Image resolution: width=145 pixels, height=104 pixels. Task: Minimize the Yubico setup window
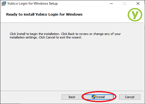click(111, 4)
